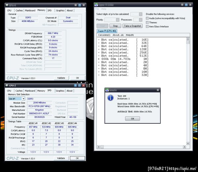Click the memory Size value 4096 MBytes
This screenshot has width=198, height=172.
(x=28, y=21)
